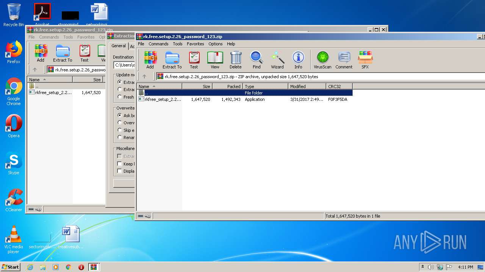This screenshot has width=485, height=272.
Task: Click Extract To in background WinRAR window
Action: (63, 53)
